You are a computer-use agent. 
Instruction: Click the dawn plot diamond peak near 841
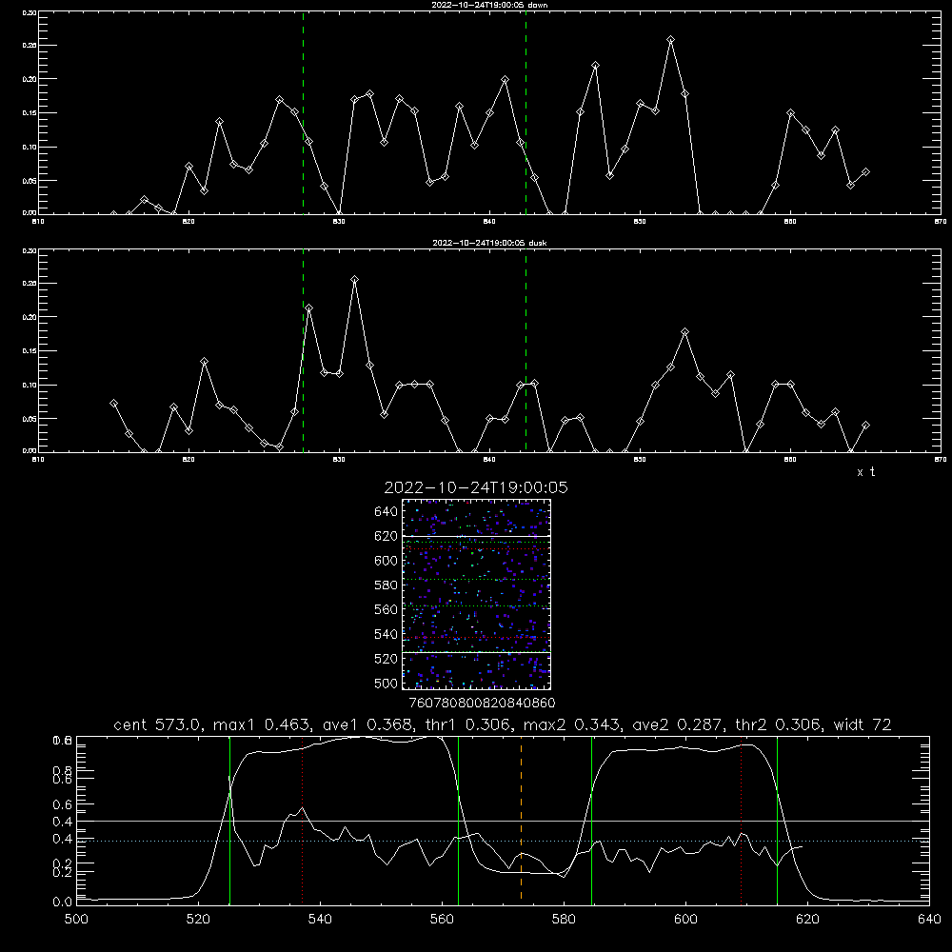point(505,80)
